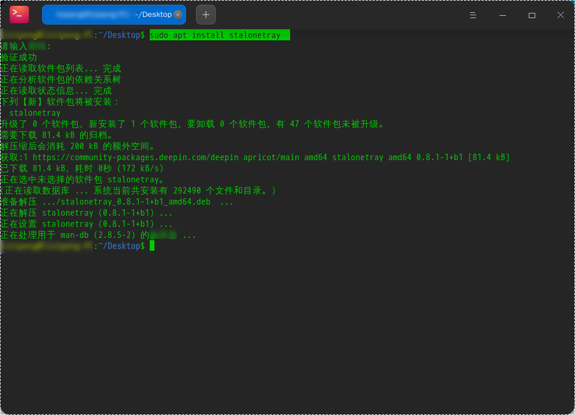Click the plus icon to open new tab
This screenshot has width=575, height=415.
click(205, 14)
